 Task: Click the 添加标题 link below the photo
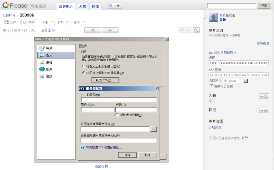[x=101, y=166]
